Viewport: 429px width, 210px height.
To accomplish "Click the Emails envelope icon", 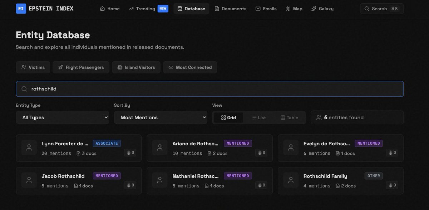I will [258, 9].
